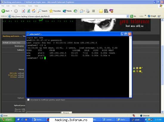
Task: Click the Go button
Action: (133, 16)
